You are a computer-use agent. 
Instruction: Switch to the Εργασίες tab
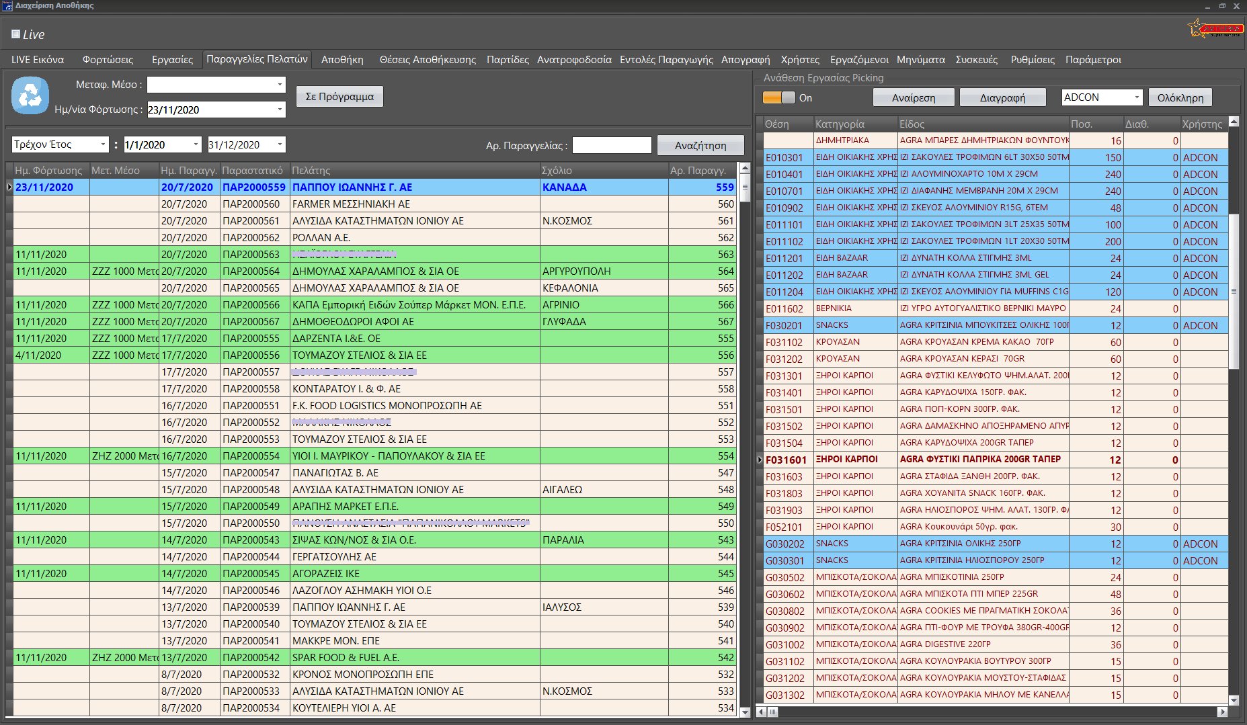click(x=172, y=60)
